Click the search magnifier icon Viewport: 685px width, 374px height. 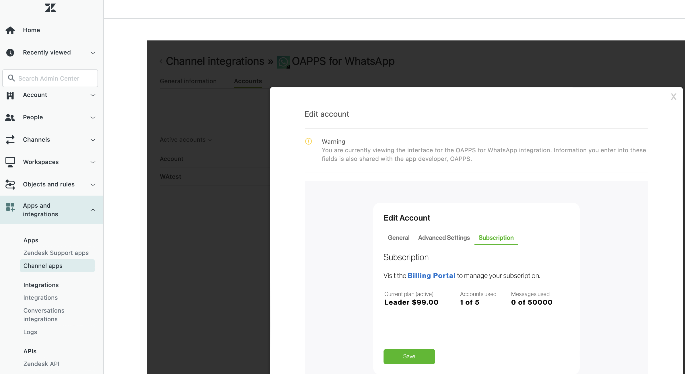11,78
